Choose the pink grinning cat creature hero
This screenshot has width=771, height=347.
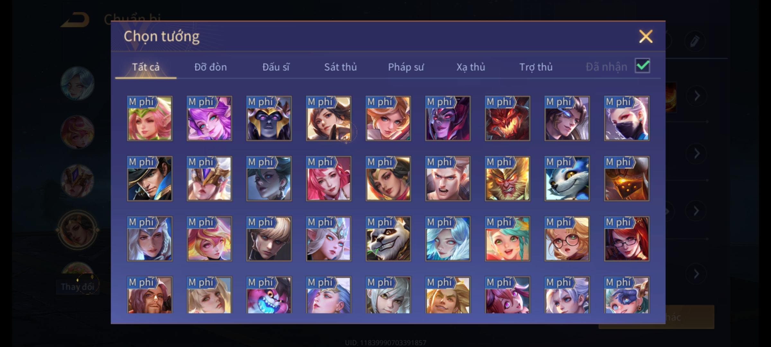tap(269, 295)
